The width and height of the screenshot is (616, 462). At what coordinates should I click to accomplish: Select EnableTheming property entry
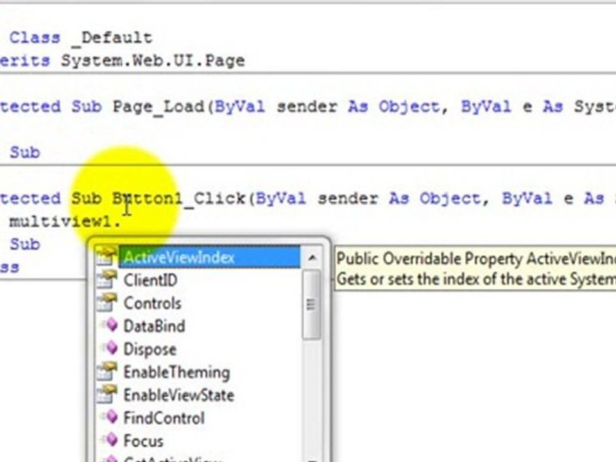click(176, 372)
